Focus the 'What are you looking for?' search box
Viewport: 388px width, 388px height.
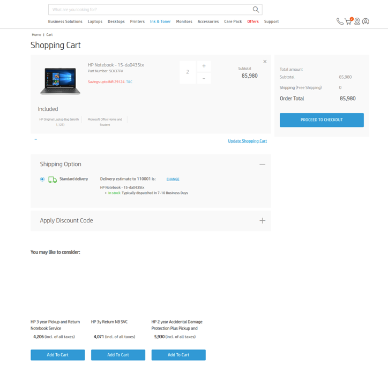point(150,10)
